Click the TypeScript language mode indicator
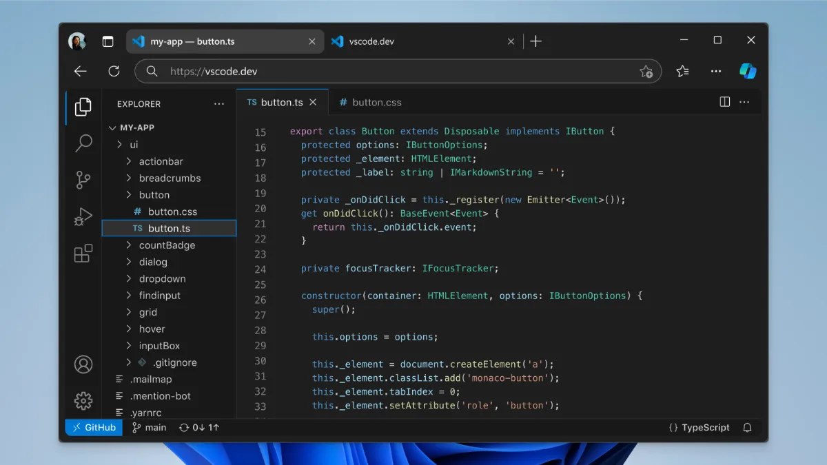 (699, 428)
